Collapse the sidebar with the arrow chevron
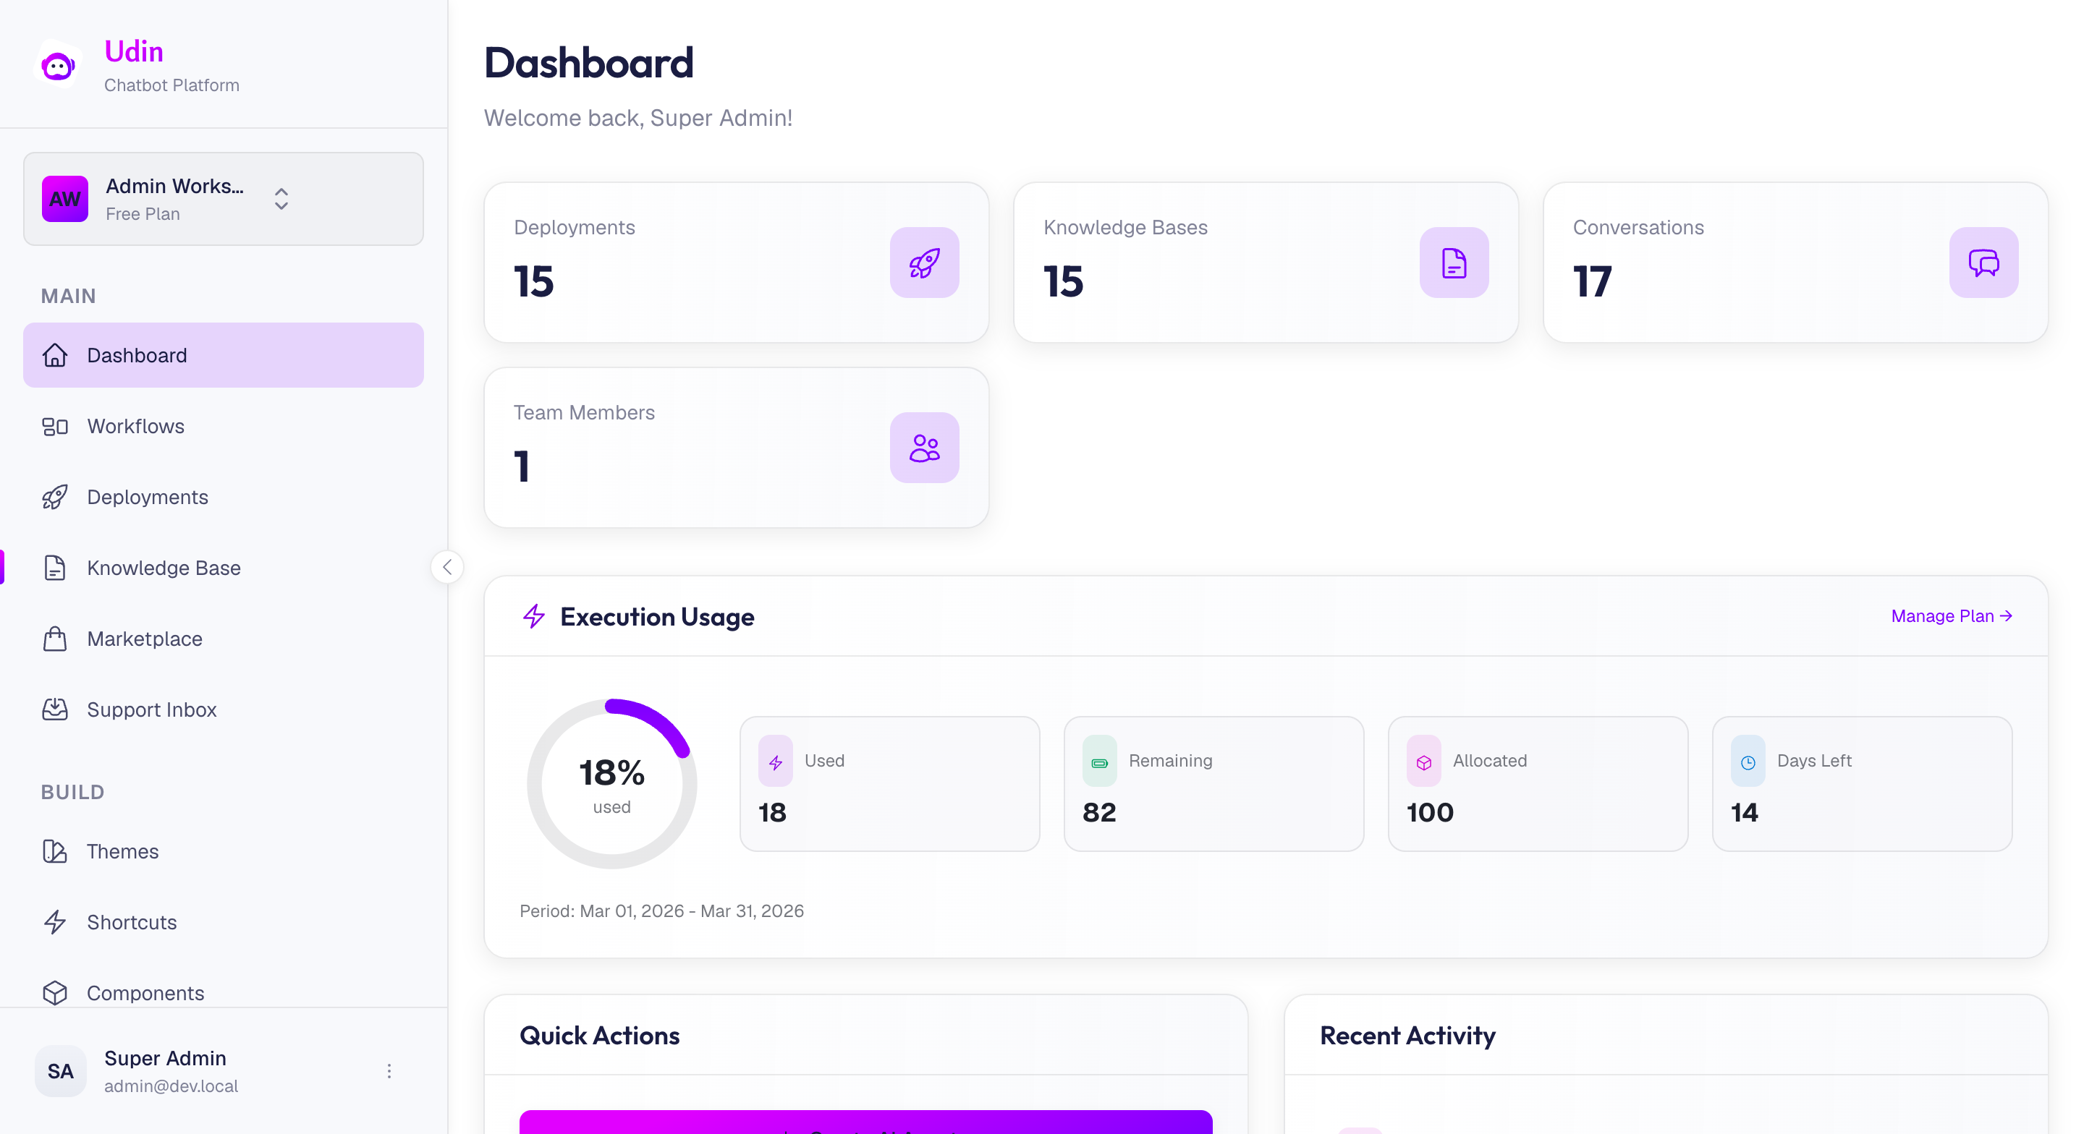 [447, 566]
